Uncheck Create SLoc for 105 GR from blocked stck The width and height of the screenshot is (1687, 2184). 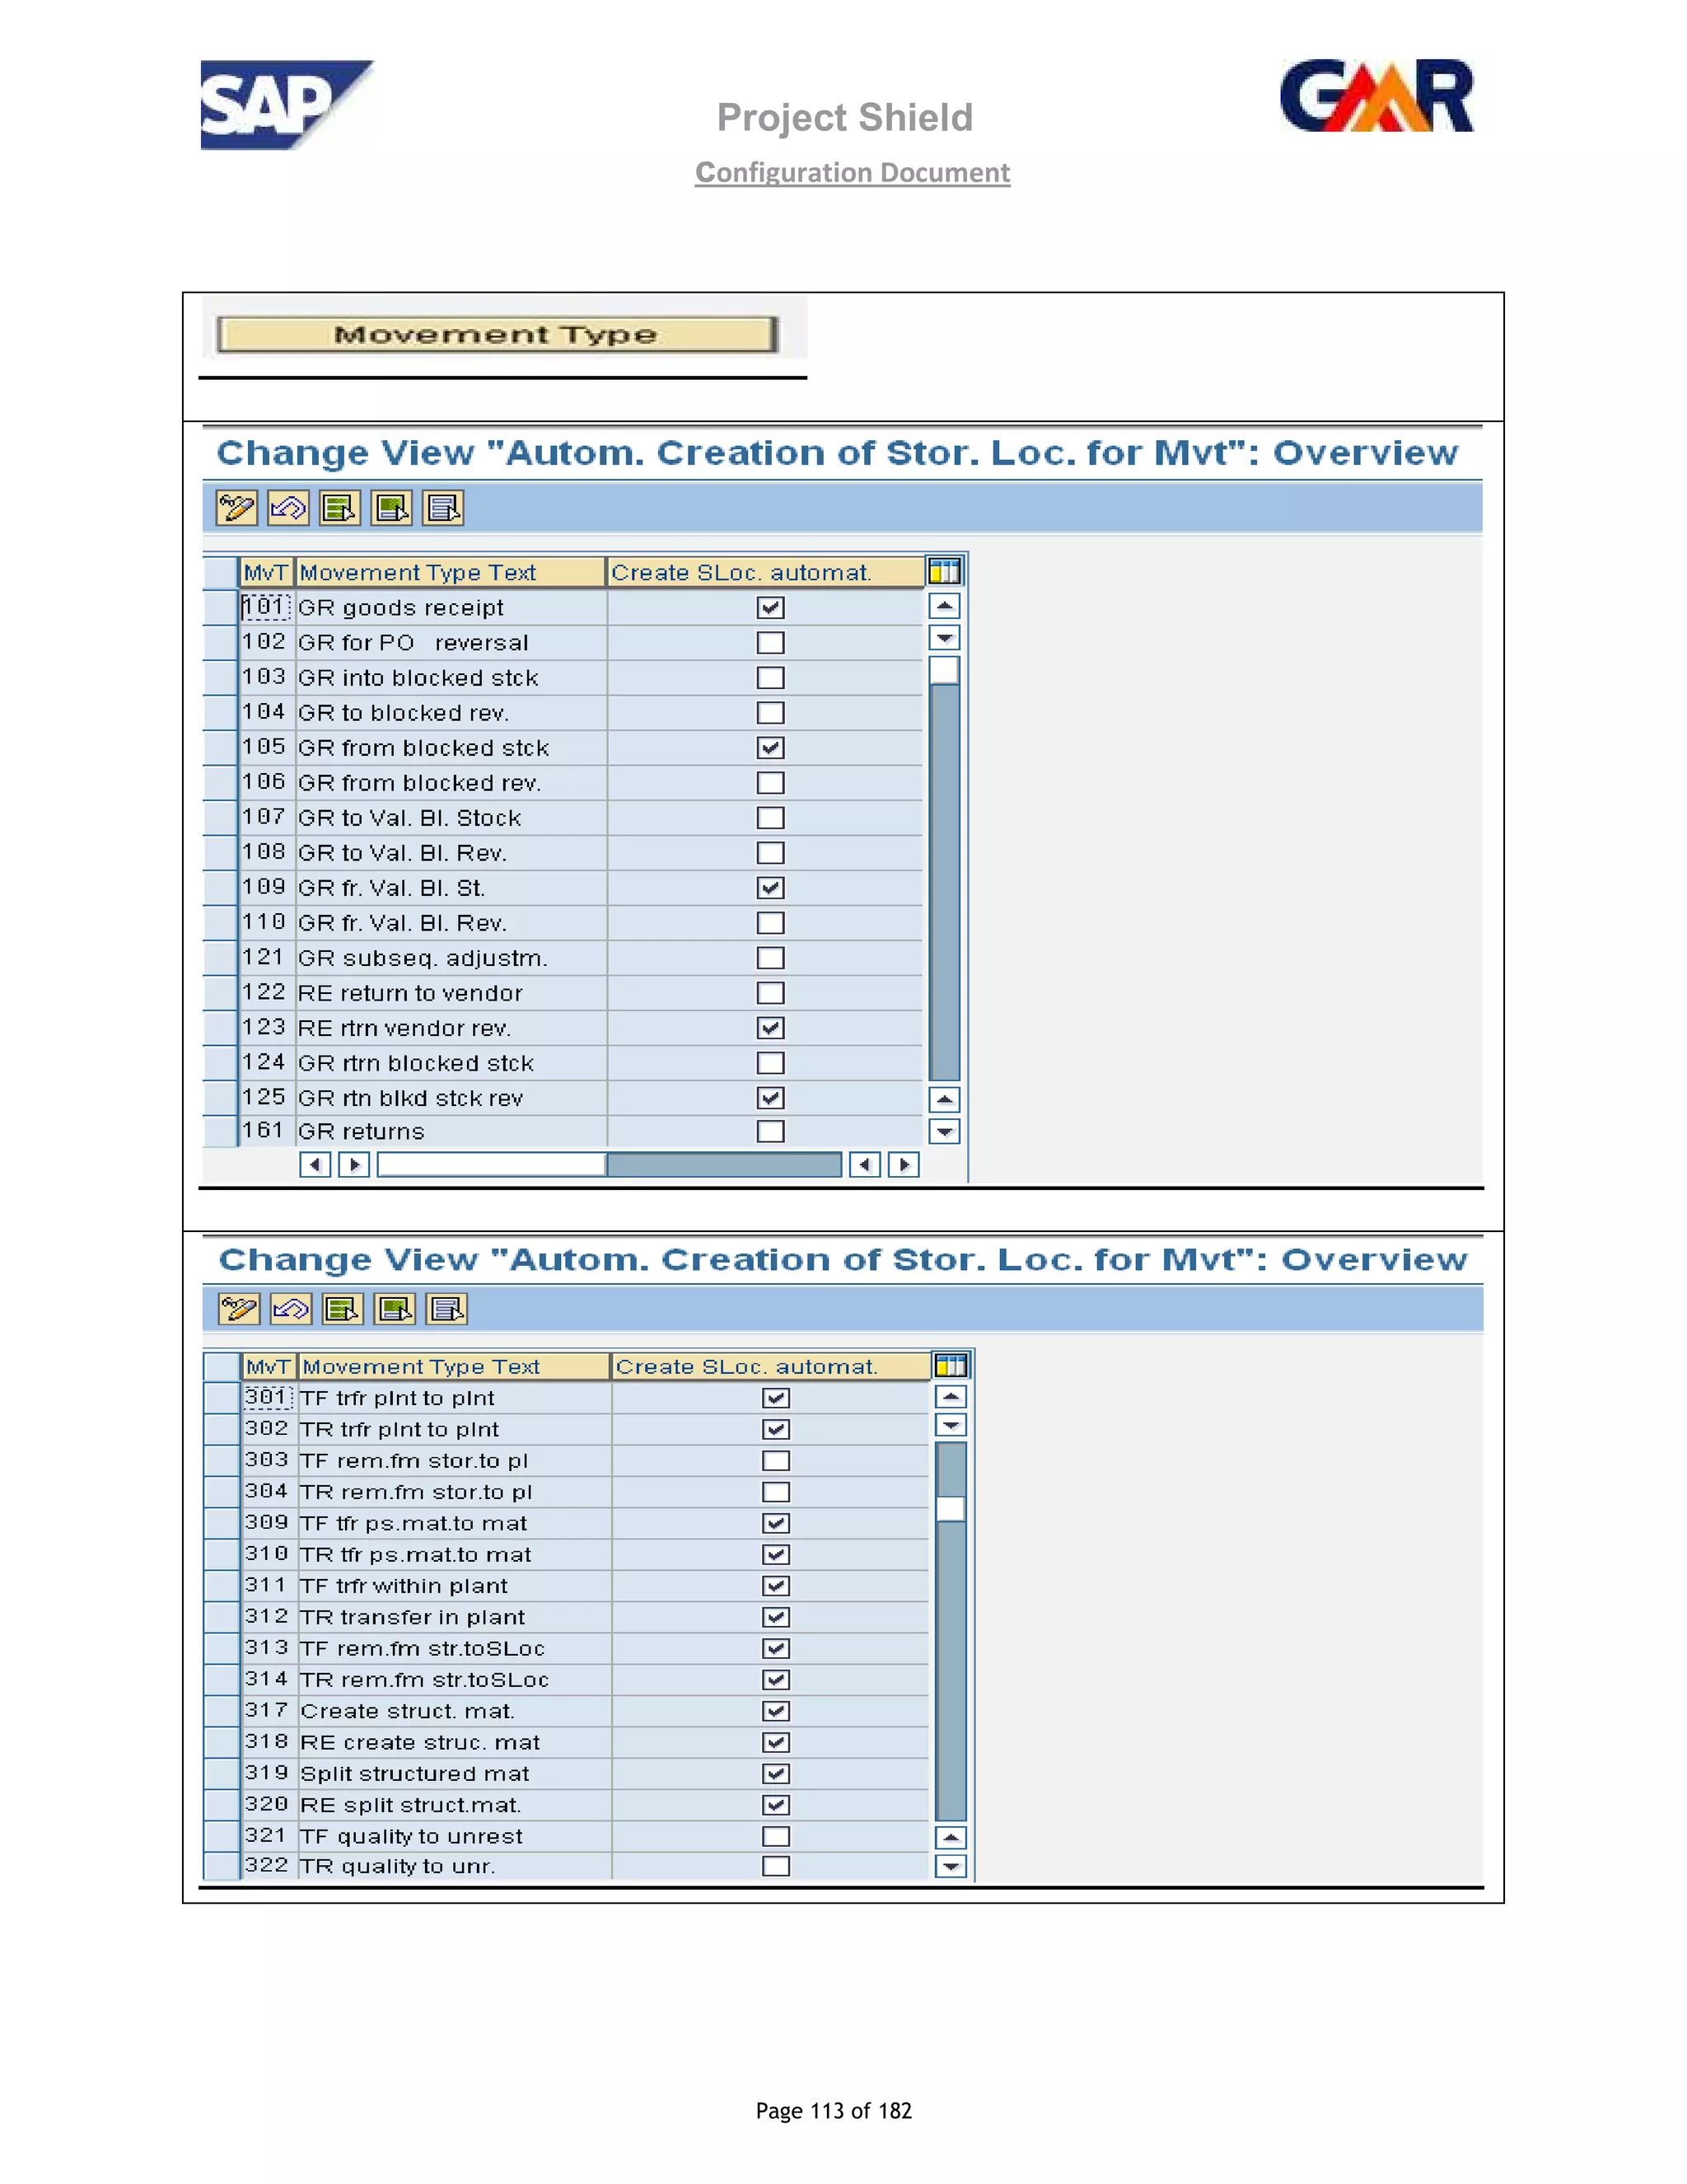point(770,748)
